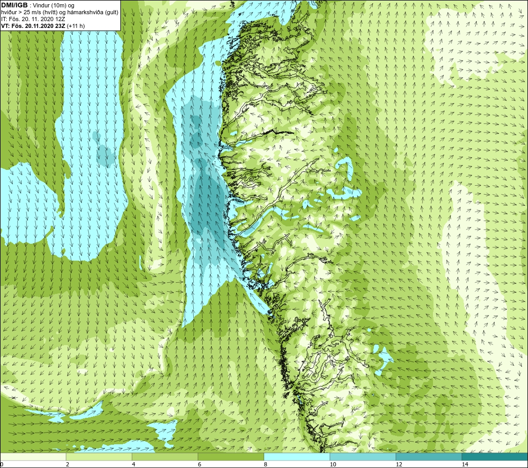Click the legend label '14'

click(465, 465)
